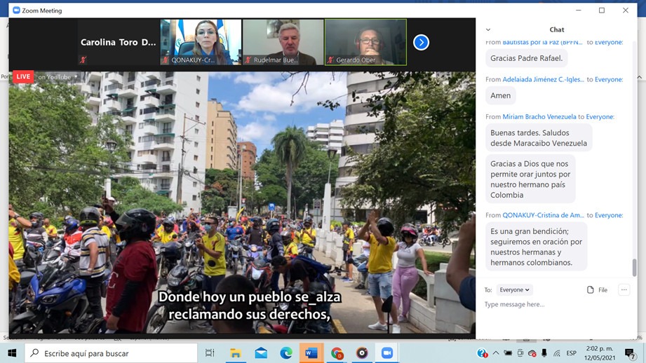Click sender name Miriam Bracho Venezuela
Image resolution: width=646 pixels, height=363 pixels.
coord(539,117)
